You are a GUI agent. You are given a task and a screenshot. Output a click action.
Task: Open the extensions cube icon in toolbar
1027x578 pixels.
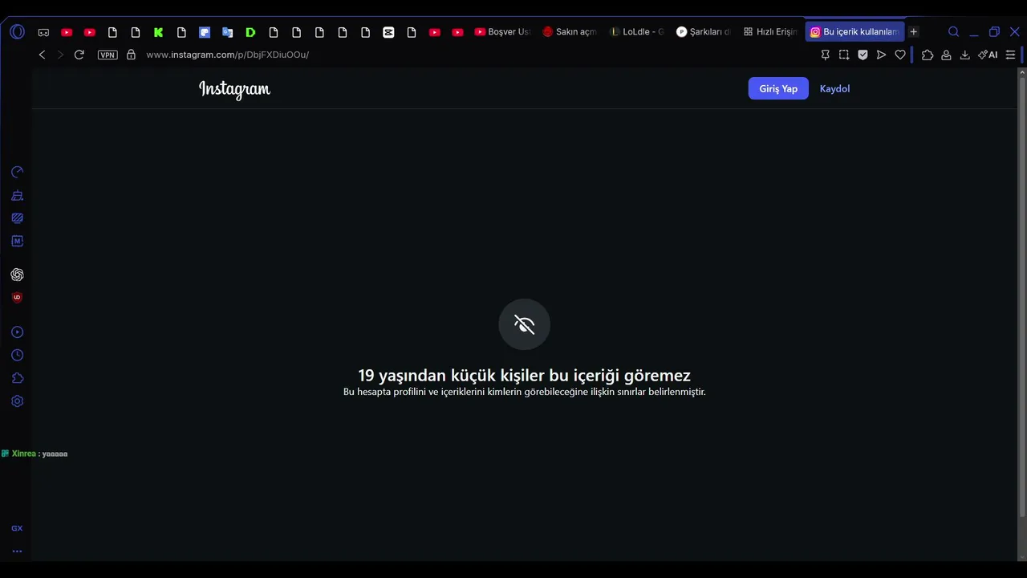click(928, 55)
